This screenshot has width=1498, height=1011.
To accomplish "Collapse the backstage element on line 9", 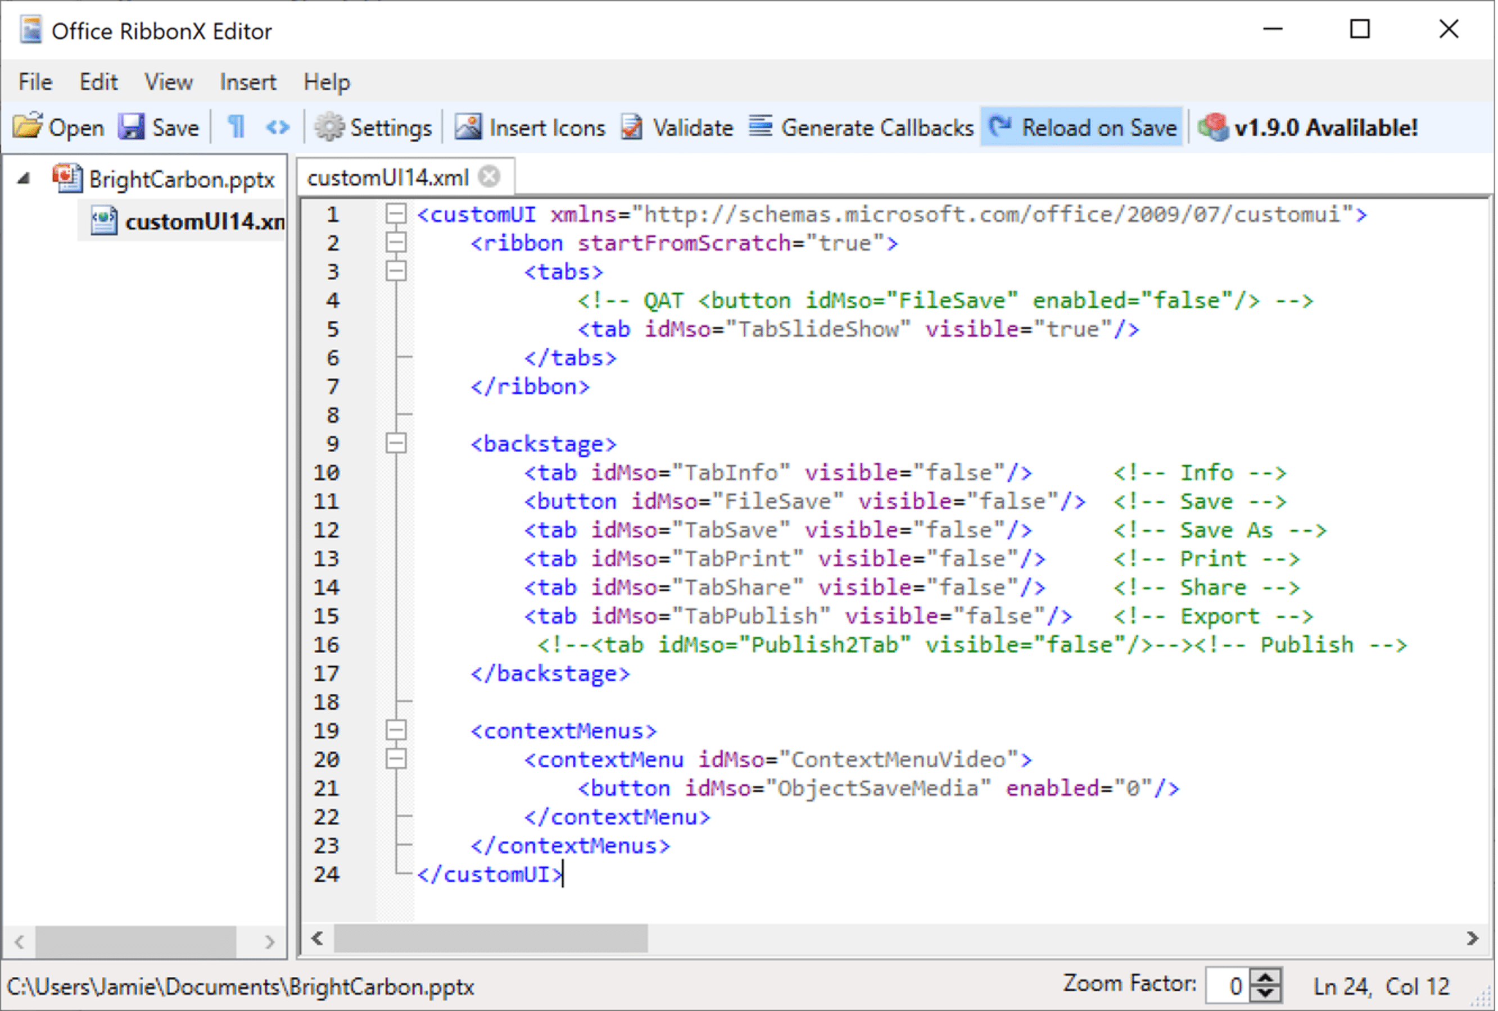I will pos(396,443).
